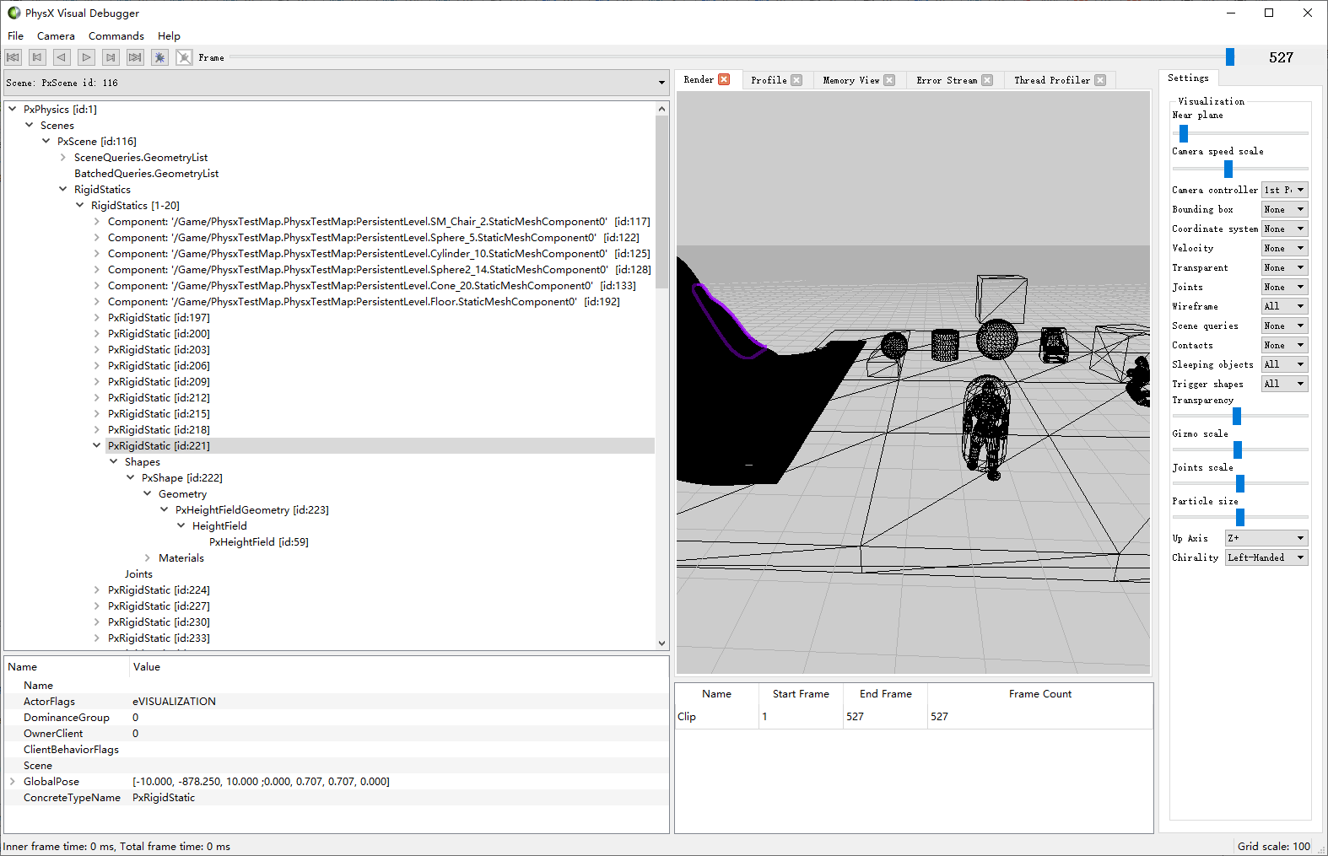Collapse the PxShape [id:222] node
The image size is (1328, 856).
[131, 477]
